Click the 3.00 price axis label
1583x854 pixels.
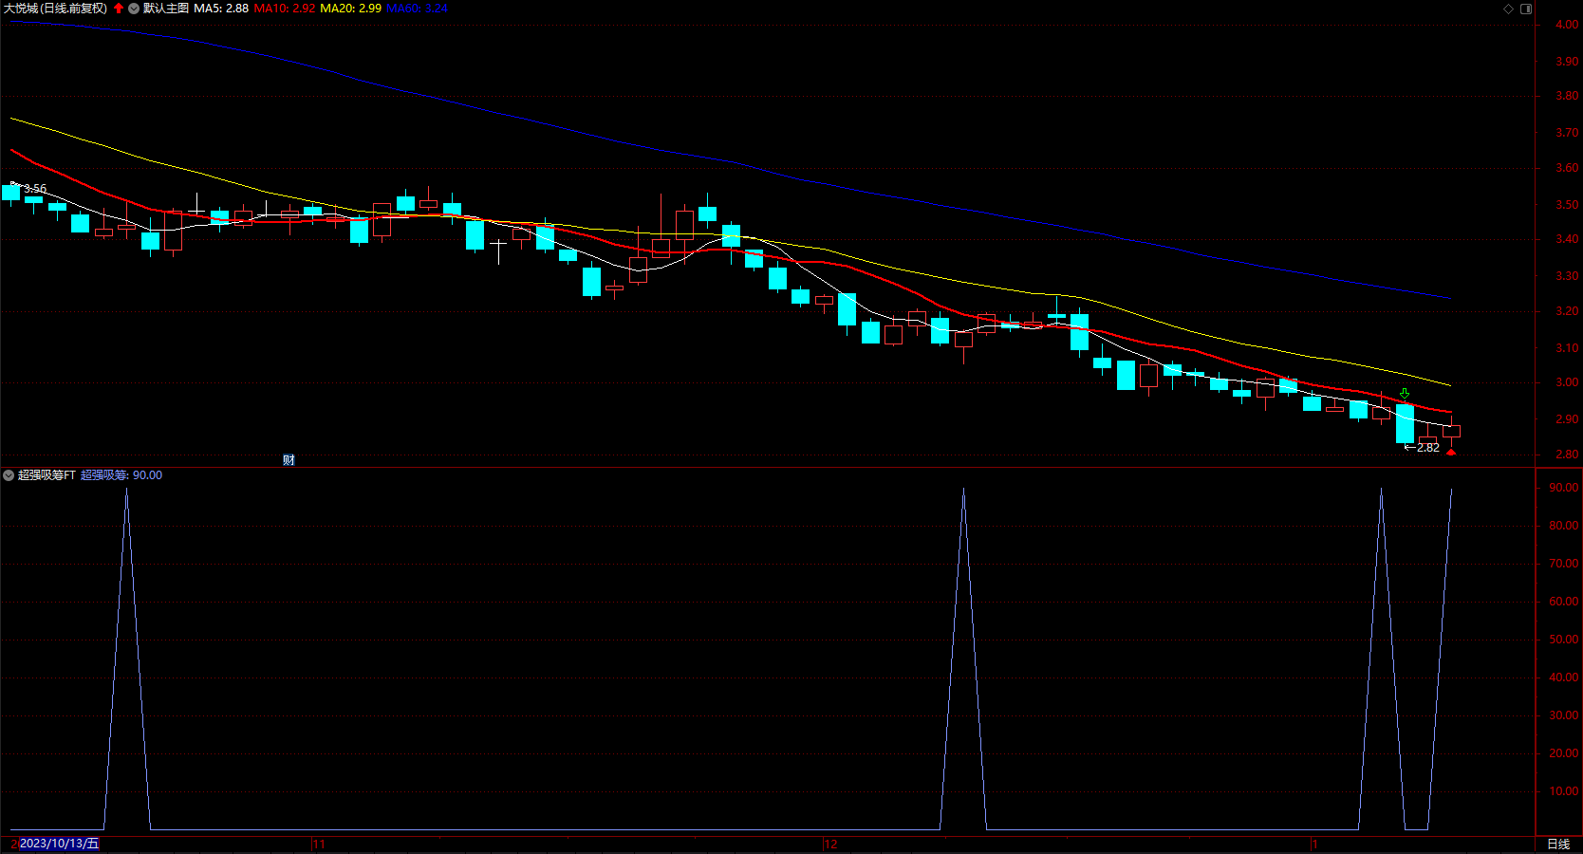(x=1567, y=382)
